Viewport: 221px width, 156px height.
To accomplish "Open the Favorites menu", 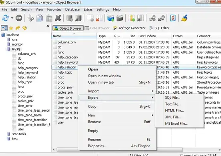I will pyautogui.click(x=54, y=10).
